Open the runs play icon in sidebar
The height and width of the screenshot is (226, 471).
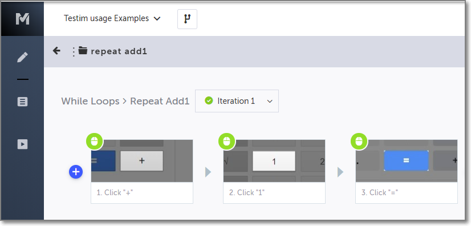point(23,144)
